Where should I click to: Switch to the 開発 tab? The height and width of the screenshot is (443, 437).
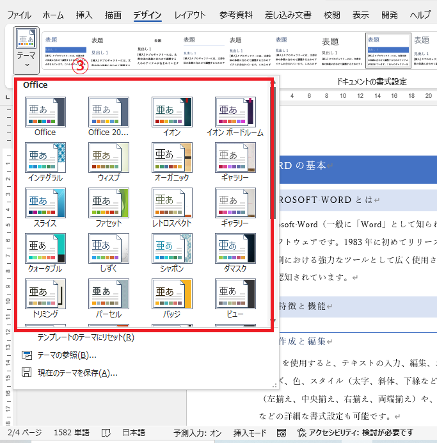(x=390, y=15)
